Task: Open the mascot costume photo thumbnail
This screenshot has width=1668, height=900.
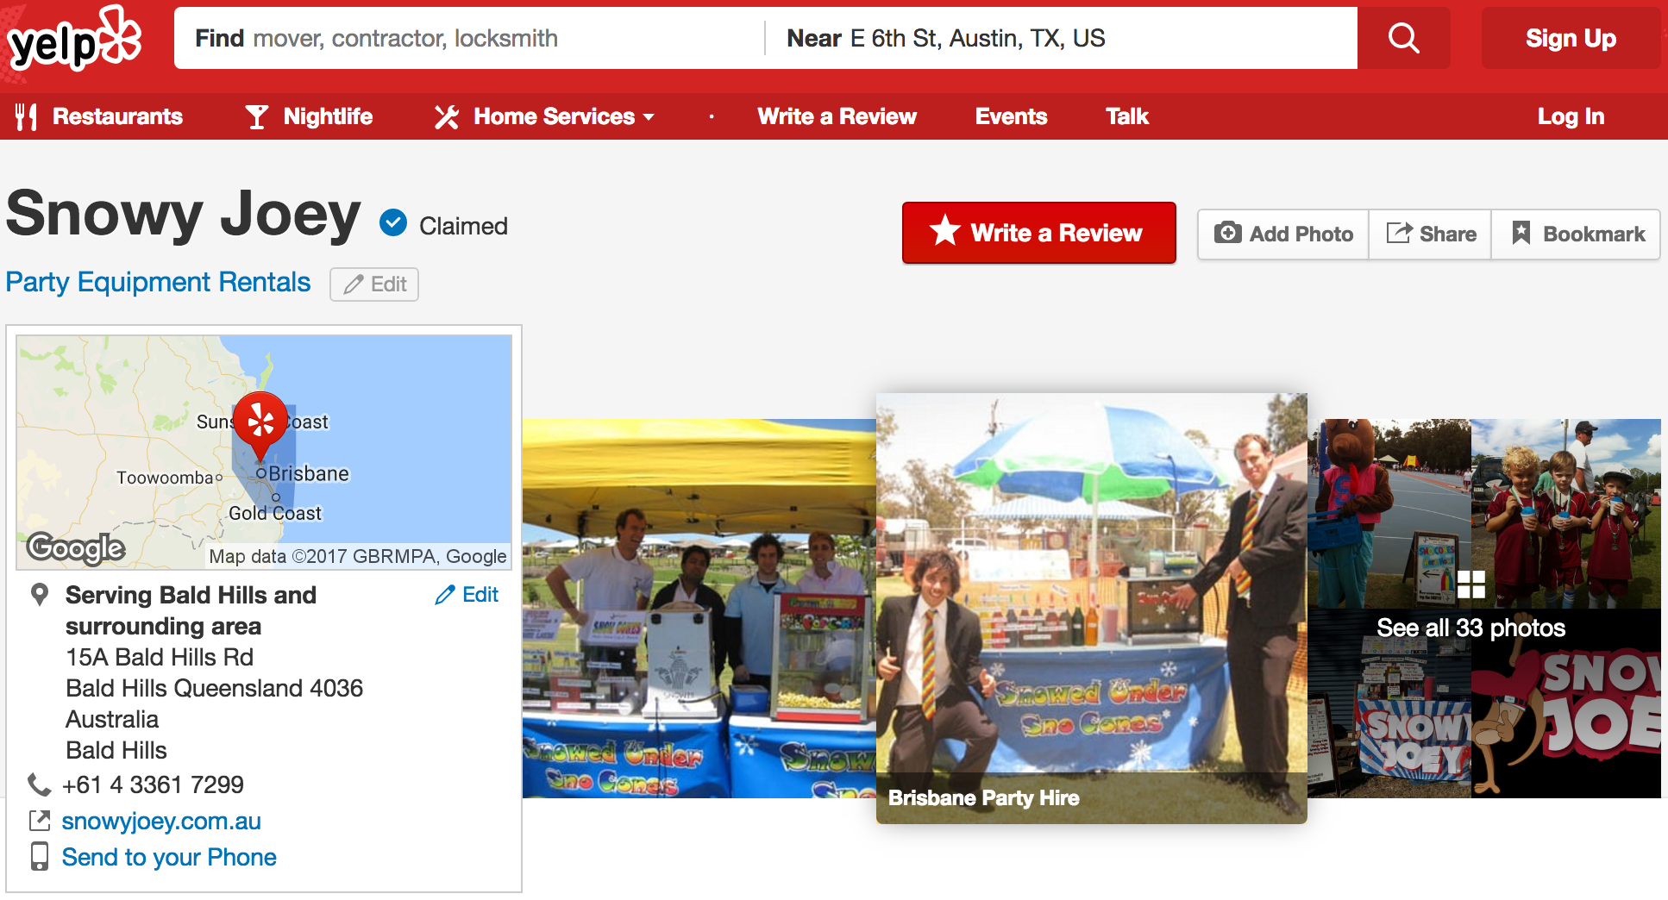Action: point(1389,514)
